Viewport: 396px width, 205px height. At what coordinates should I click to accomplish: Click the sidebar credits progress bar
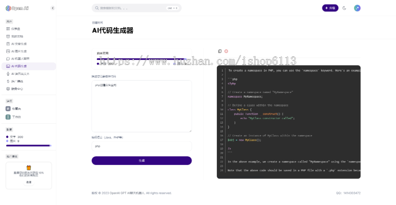pos(29,146)
